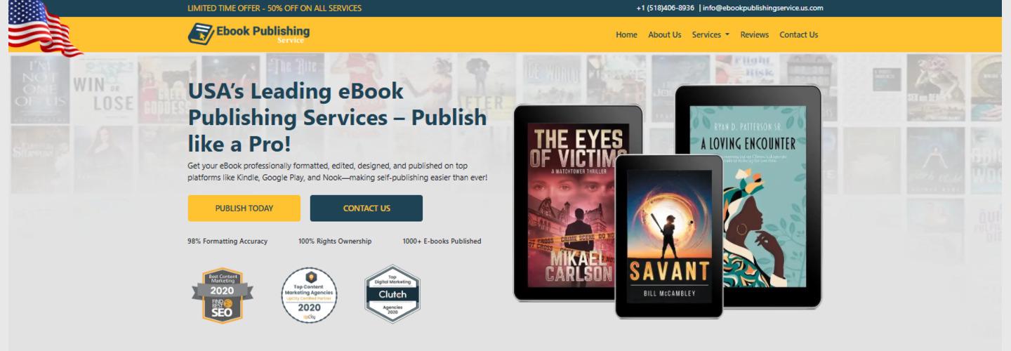Click the American flag icon

click(x=44, y=27)
